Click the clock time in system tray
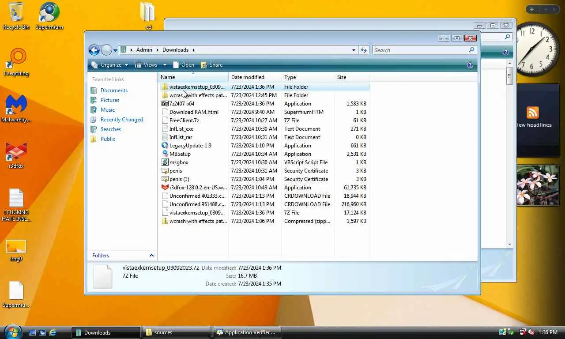The width and height of the screenshot is (565, 339). (x=548, y=332)
